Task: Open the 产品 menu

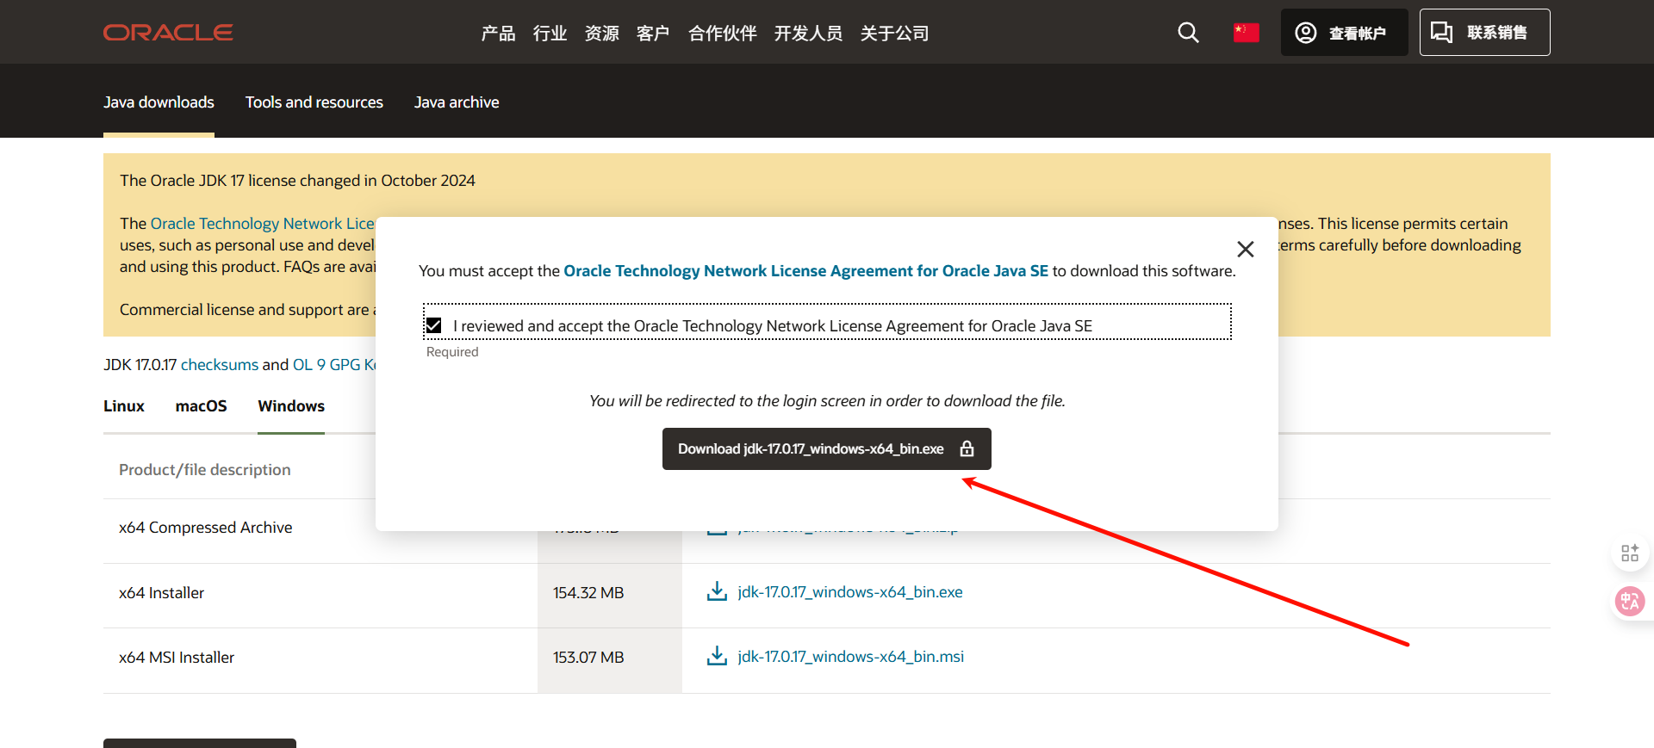Action: tap(498, 34)
